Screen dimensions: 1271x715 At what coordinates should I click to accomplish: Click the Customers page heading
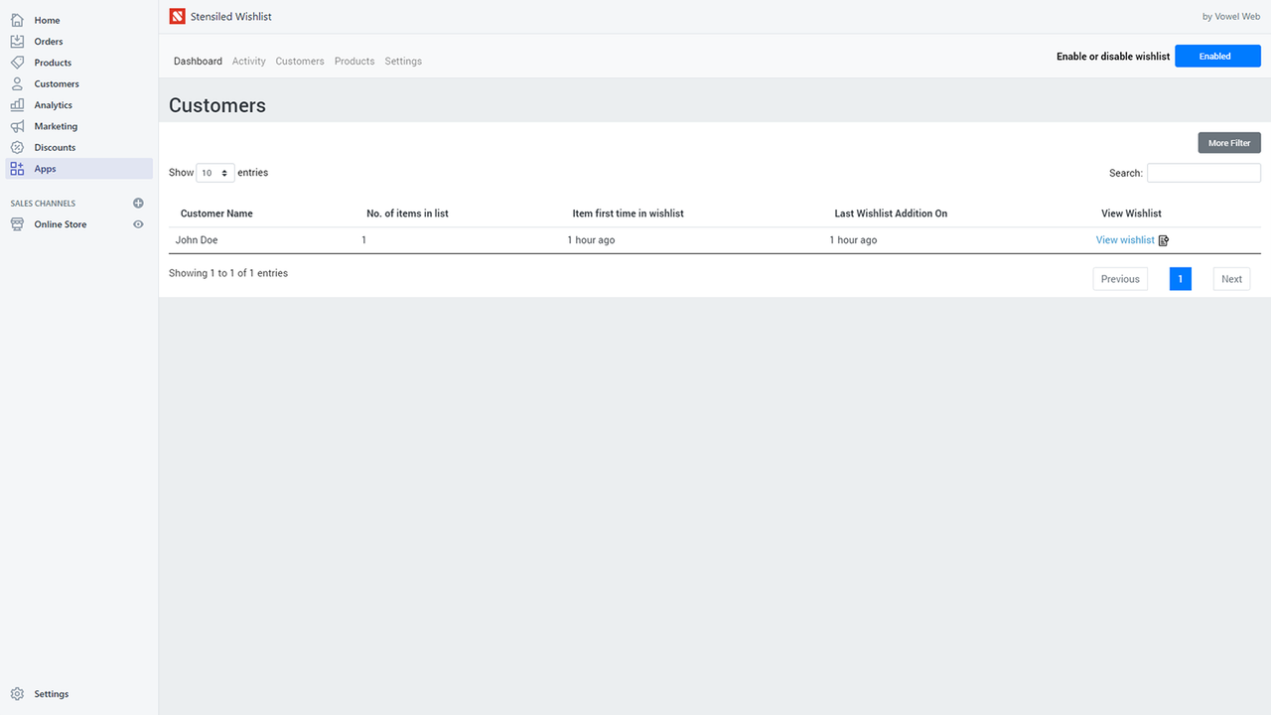tap(217, 105)
